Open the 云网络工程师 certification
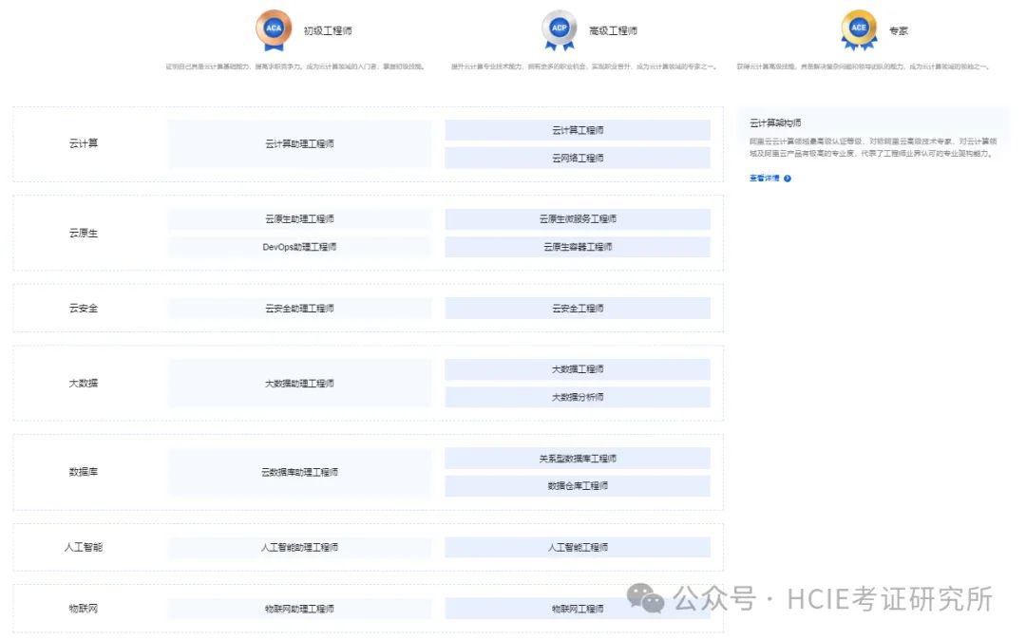 point(578,159)
